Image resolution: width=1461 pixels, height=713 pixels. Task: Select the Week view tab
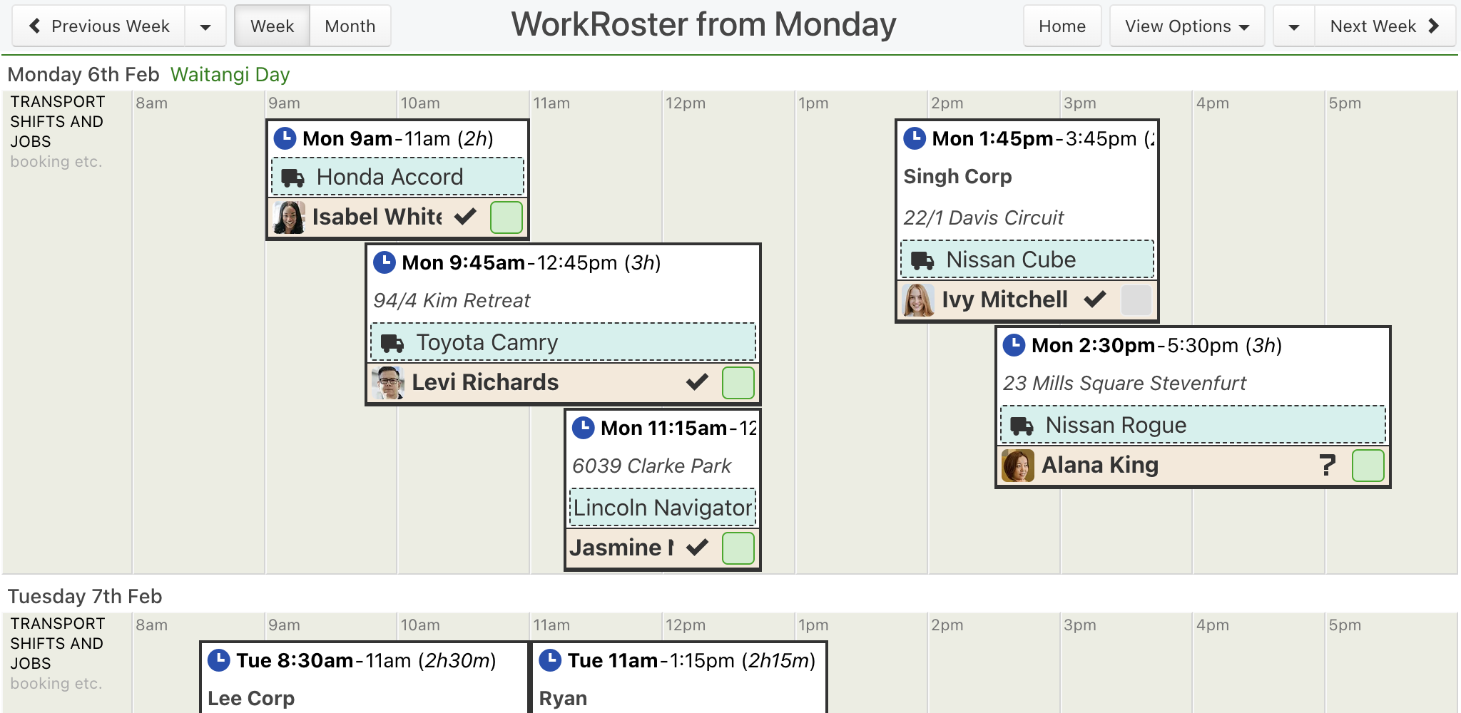click(273, 26)
